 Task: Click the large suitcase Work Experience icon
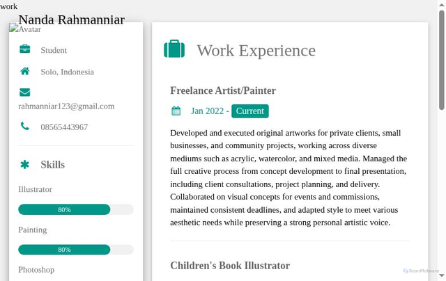tap(174, 49)
